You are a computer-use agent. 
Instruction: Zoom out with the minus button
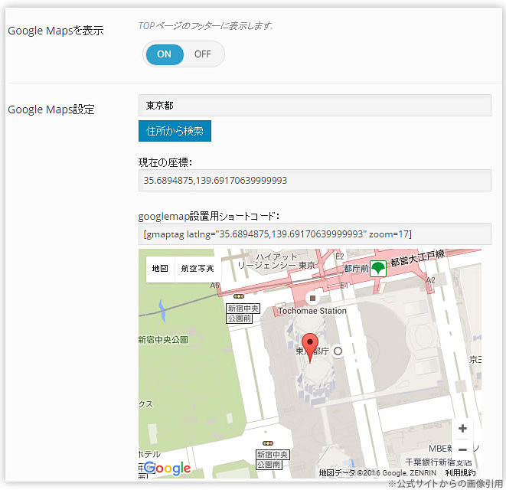tap(462, 449)
